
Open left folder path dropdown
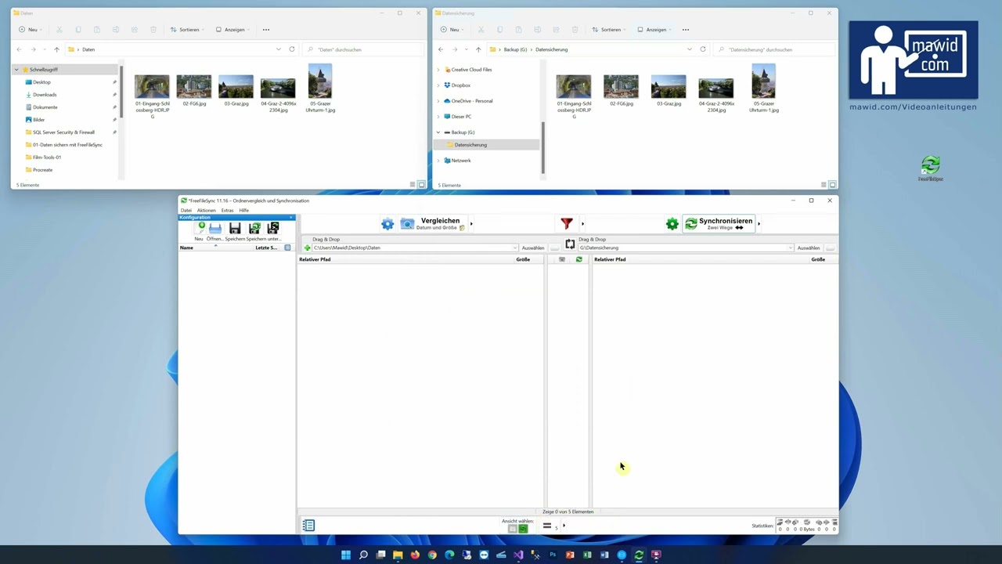pos(515,248)
